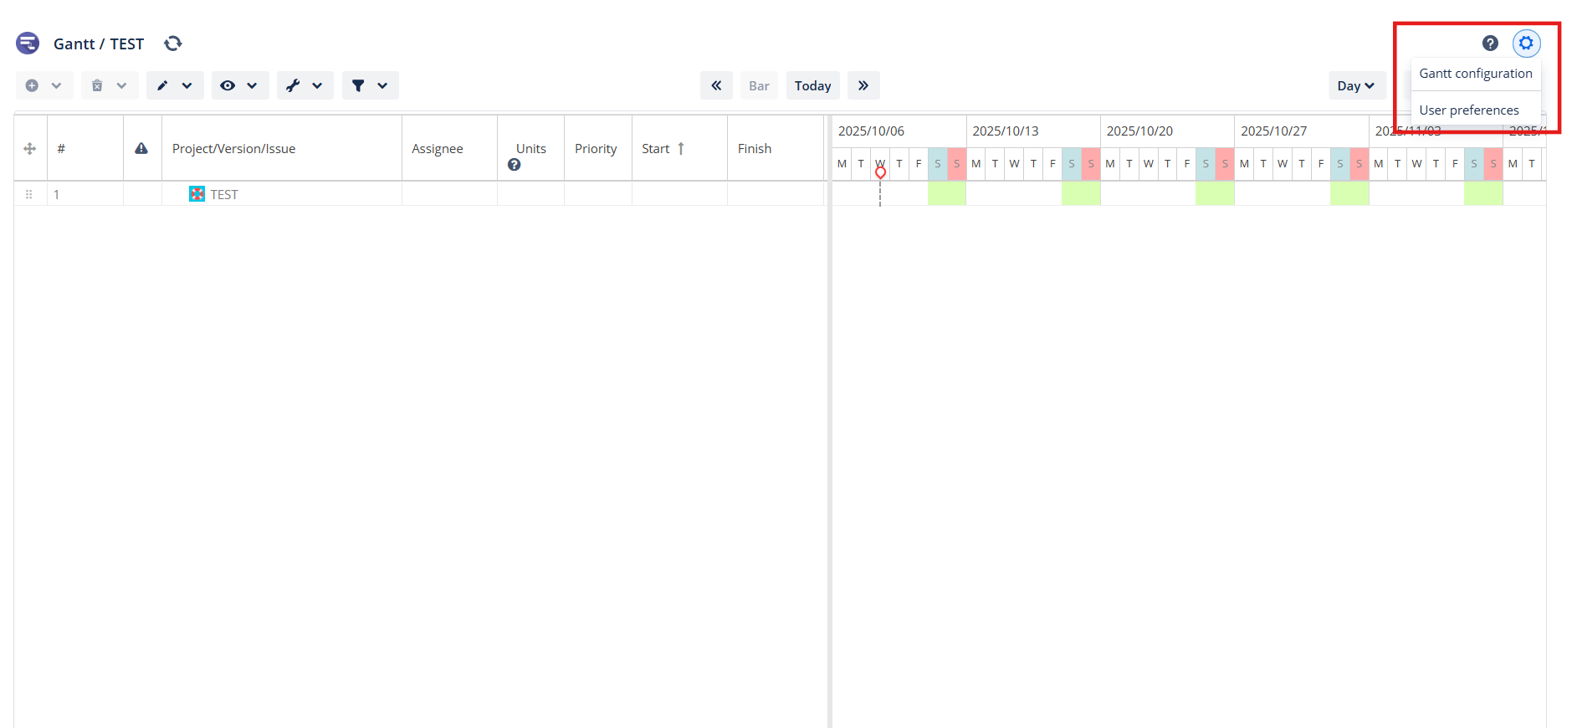This screenshot has width=1572, height=728.
Task: Open the wrench tools dropdown
Action: coord(305,85)
